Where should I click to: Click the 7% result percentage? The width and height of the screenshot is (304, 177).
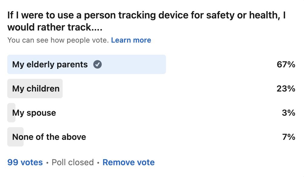point(288,137)
